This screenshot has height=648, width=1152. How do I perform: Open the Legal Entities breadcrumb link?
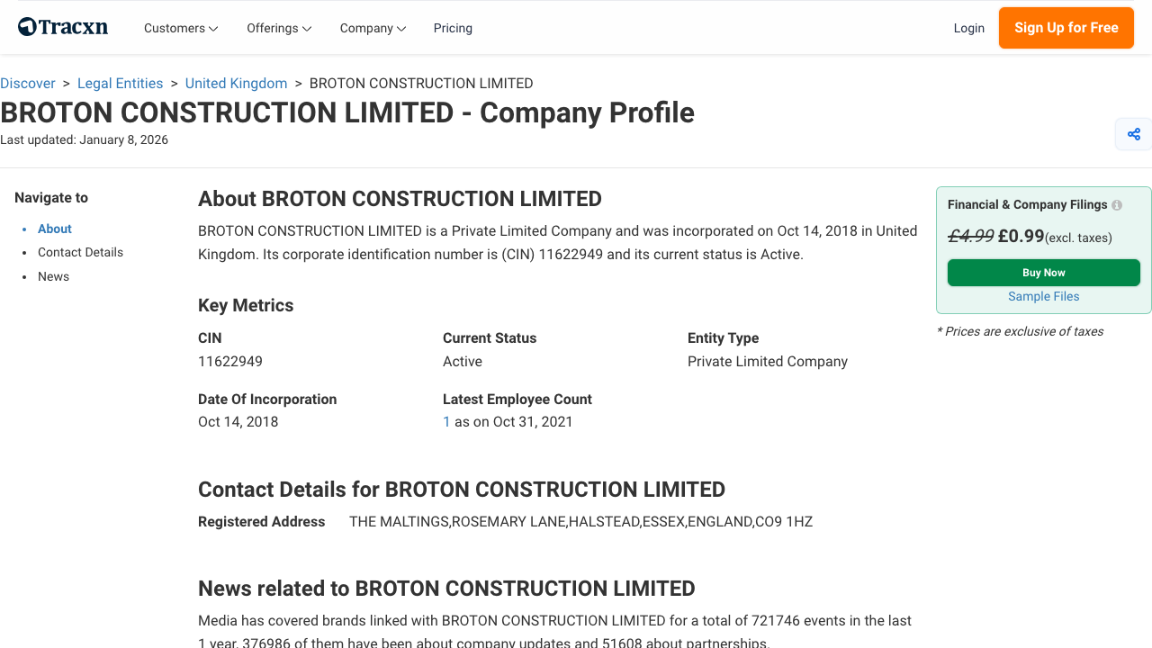point(120,83)
